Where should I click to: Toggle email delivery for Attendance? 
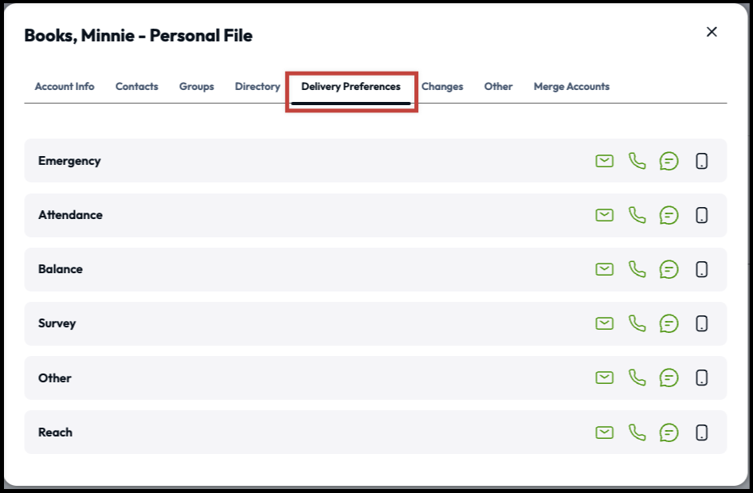tap(605, 214)
